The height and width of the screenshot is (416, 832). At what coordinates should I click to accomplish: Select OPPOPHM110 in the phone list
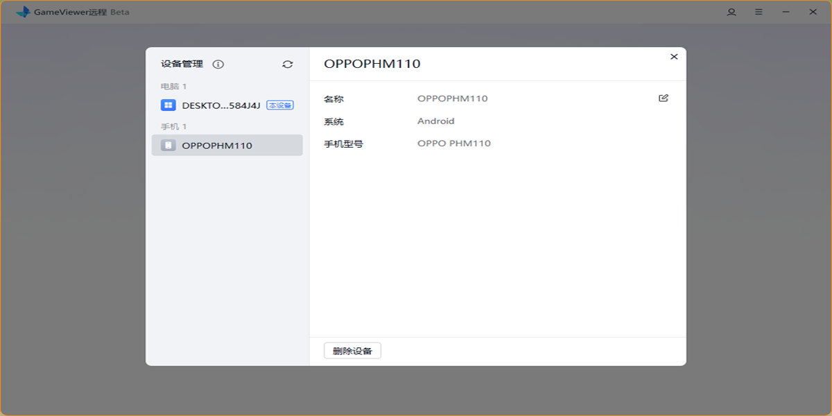pyautogui.click(x=227, y=145)
